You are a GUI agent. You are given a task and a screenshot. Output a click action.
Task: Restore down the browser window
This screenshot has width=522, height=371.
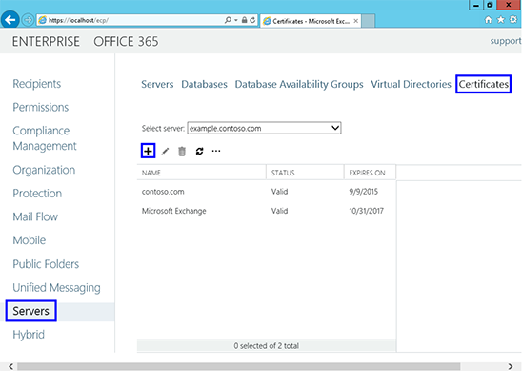point(490,5)
